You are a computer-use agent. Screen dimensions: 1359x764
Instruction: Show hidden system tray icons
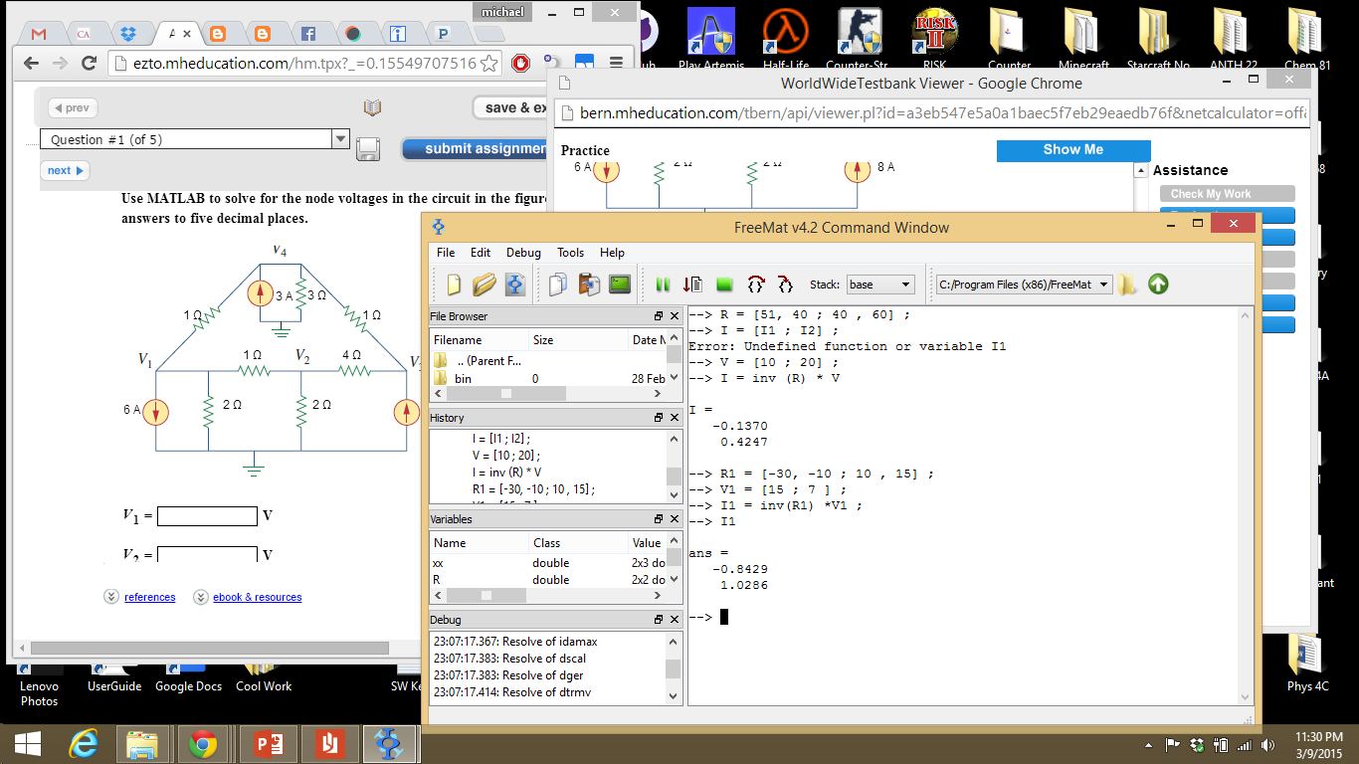point(1149,744)
